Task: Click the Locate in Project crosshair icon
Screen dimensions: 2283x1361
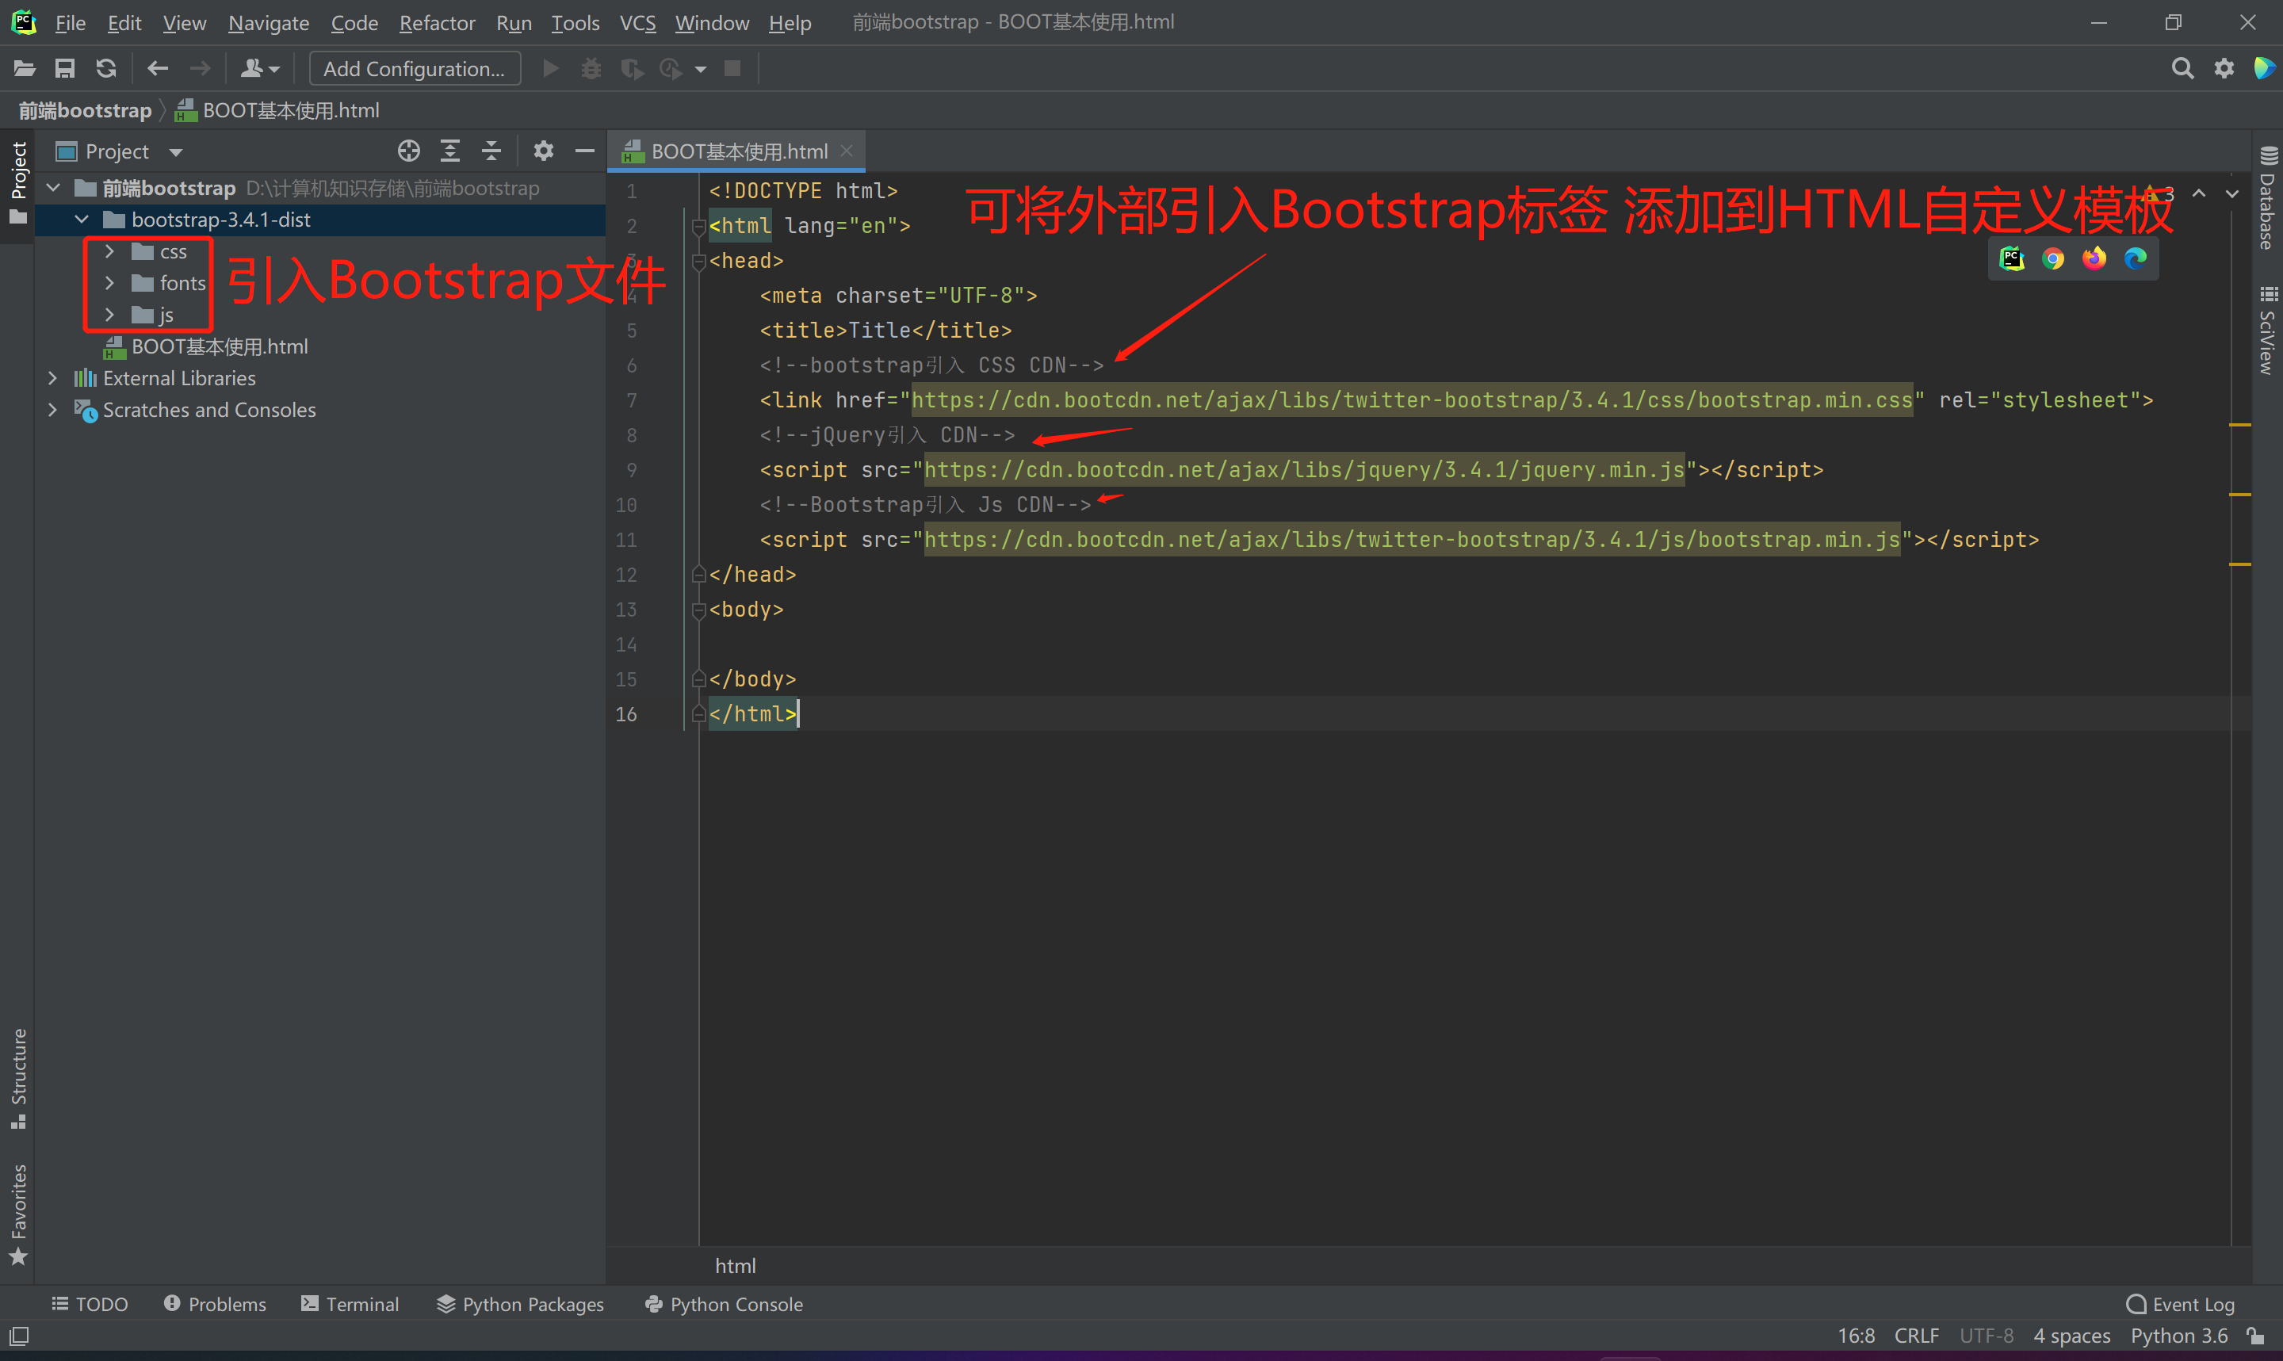Action: coord(409,151)
